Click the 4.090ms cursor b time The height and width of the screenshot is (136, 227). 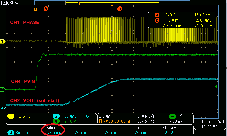pos(172,20)
